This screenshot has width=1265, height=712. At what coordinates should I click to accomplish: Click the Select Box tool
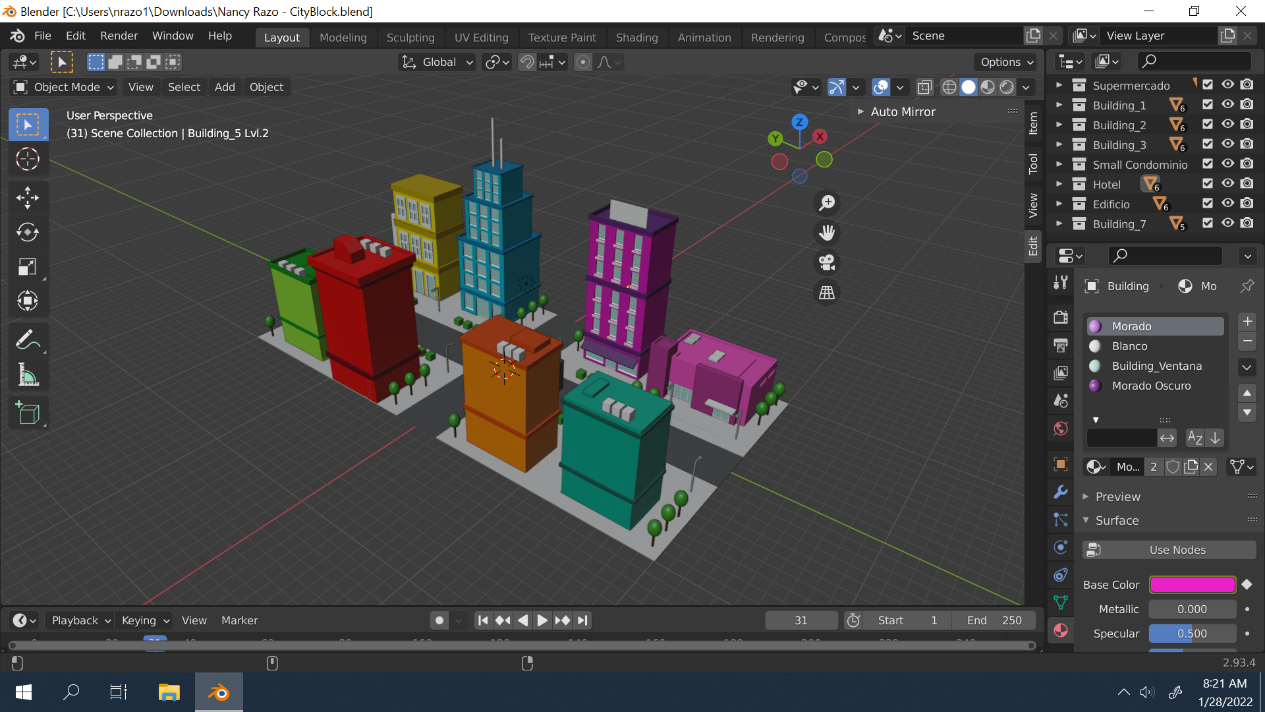[28, 125]
